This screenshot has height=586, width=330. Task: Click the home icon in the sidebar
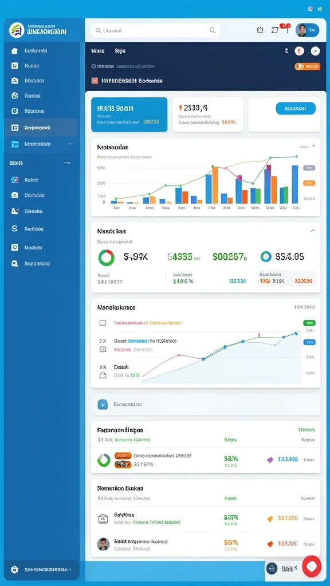coord(14,50)
